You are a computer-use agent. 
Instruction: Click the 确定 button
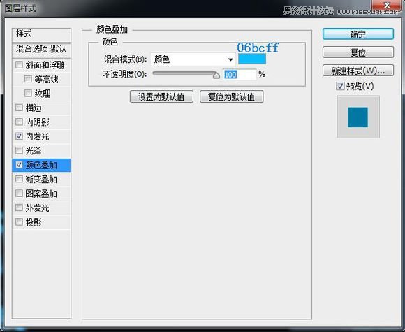[358, 34]
